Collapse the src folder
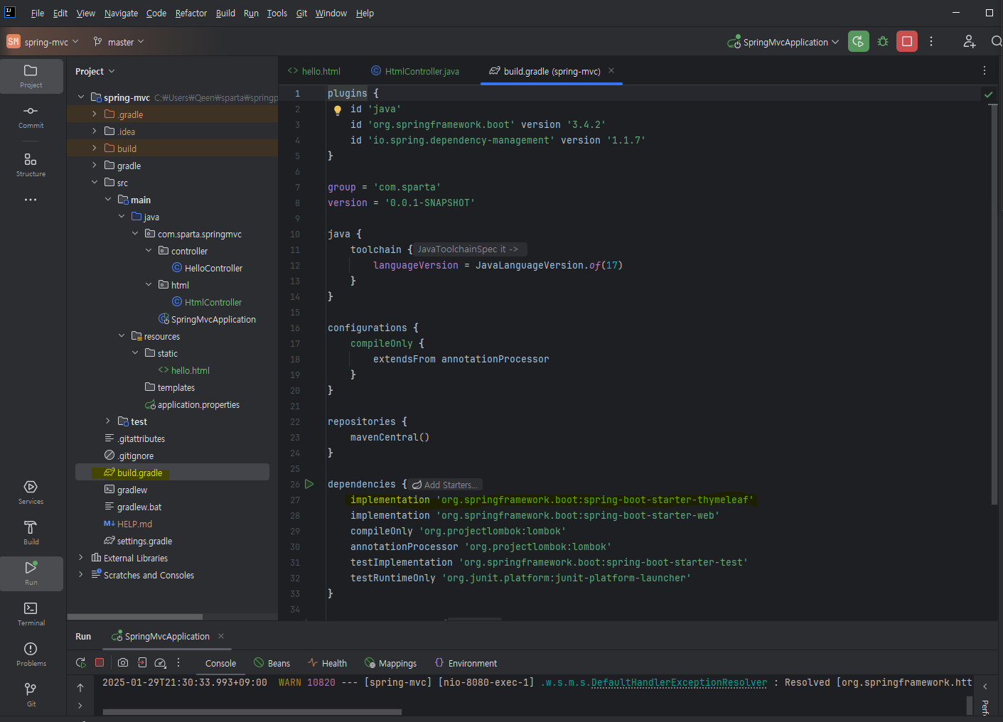 (x=95, y=182)
